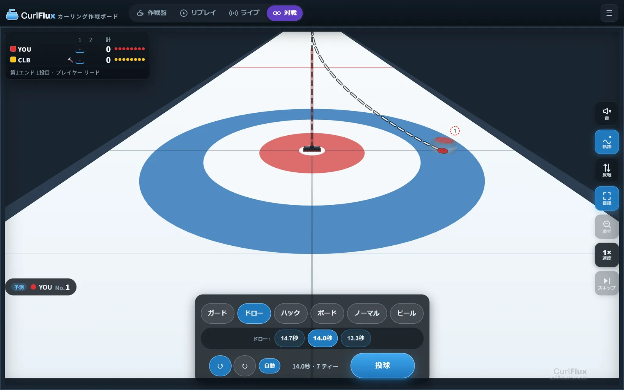Click the 14.0秒・7 ティー shot summary

(x=315, y=366)
